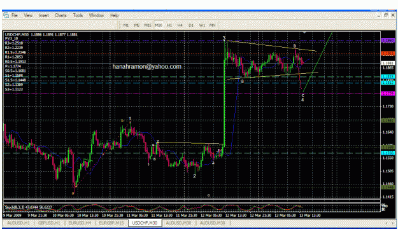The height and width of the screenshot is (229, 398).
Task: Open the EURGBP,M15 chart tab
Action: [x=111, y=223]
